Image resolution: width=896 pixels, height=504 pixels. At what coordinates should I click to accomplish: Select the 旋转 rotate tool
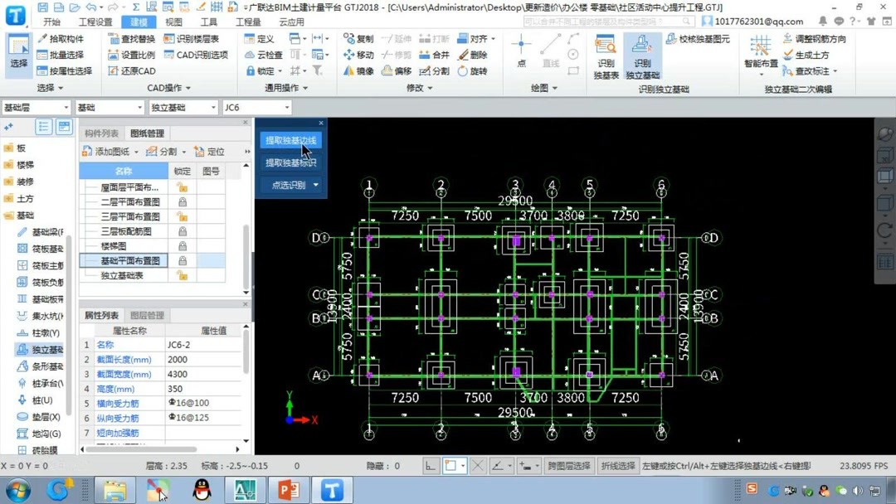point(479,70)
